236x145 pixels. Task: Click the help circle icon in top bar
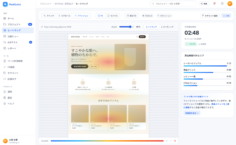(x=222, y=4)
